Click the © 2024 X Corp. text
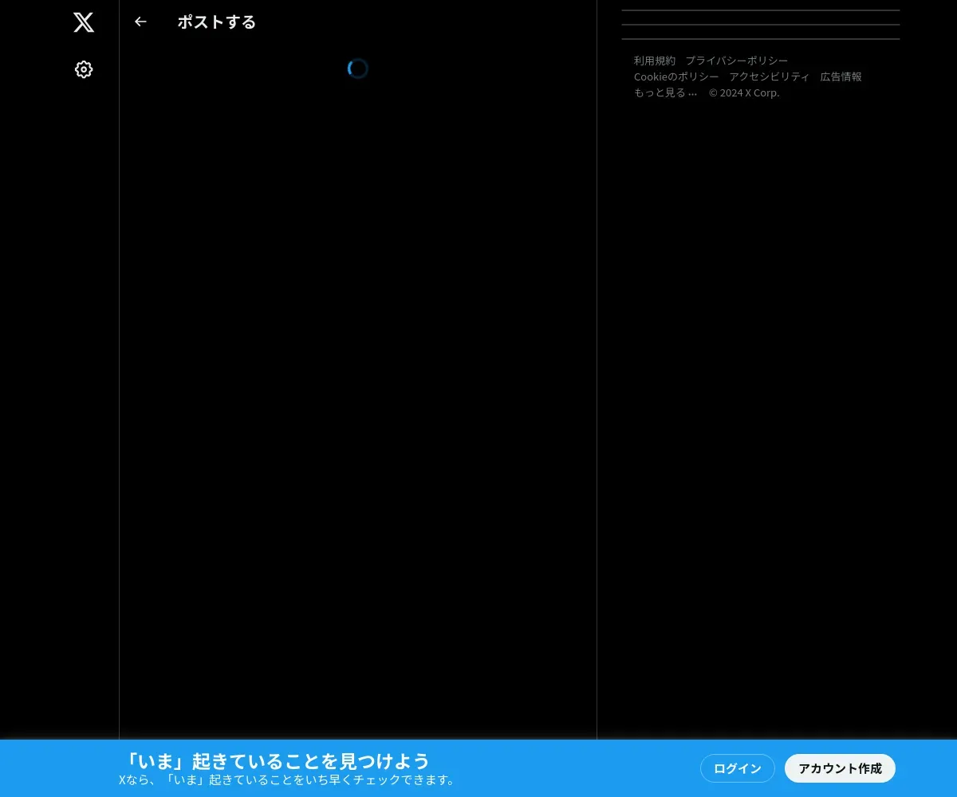This screenshot has width=957, height=797. pyautogui.click(x=744, y=92)
